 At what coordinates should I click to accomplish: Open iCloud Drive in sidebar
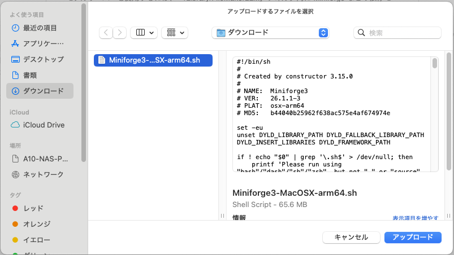tap(40, 125)
